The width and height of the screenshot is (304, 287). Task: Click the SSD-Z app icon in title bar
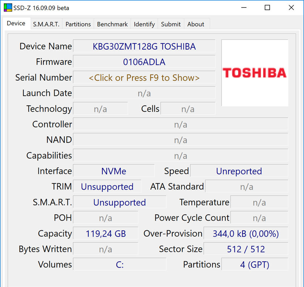click(x=8, y=8)
